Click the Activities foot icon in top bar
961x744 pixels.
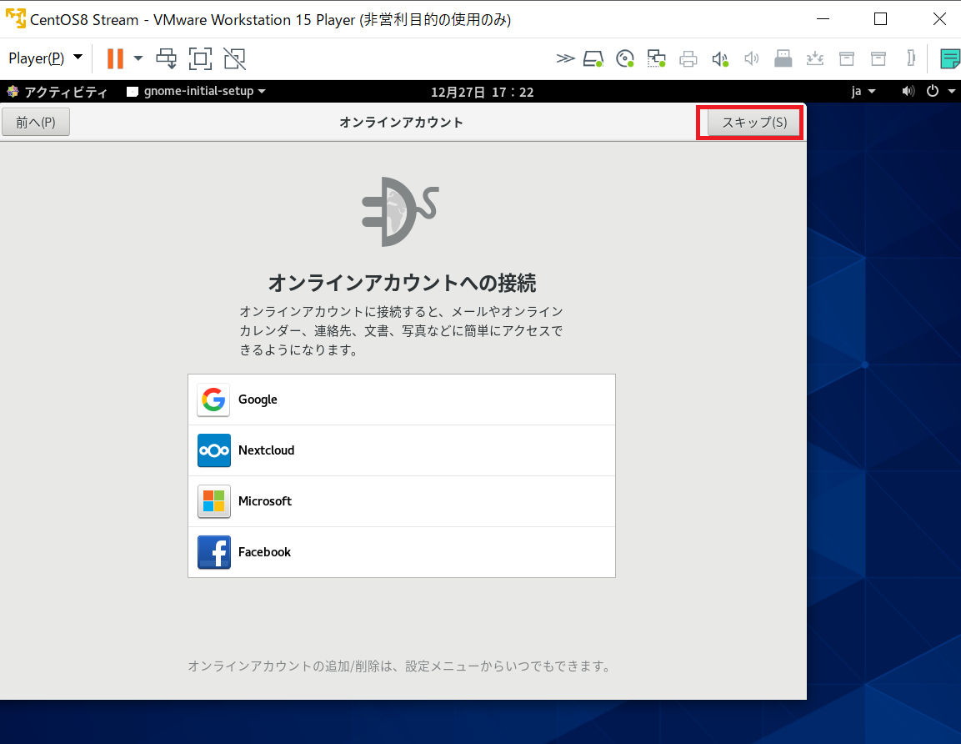13,92
